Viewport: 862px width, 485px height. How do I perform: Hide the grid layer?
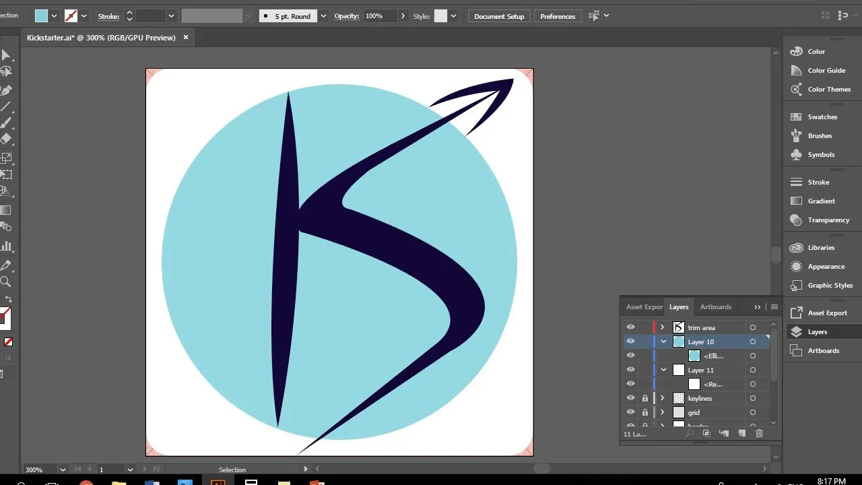click(630, 412)
